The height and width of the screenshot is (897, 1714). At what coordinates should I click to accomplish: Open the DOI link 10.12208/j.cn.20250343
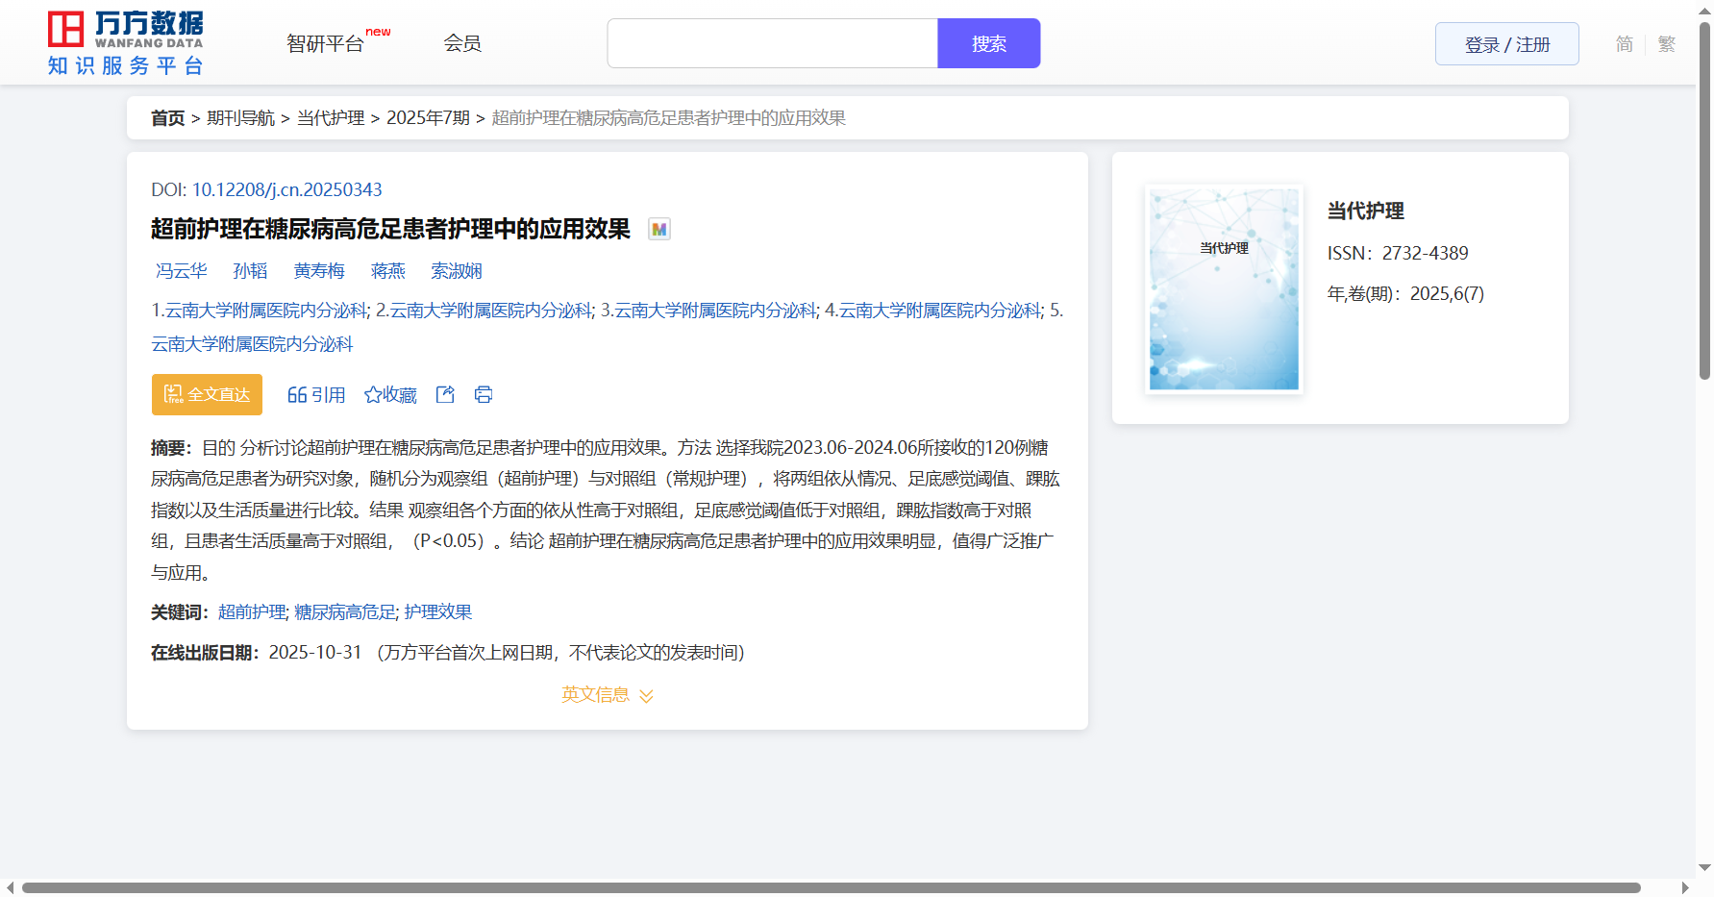(x=286, y=189)
